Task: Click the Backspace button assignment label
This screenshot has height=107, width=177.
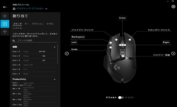Action: (x=78, y=37)
